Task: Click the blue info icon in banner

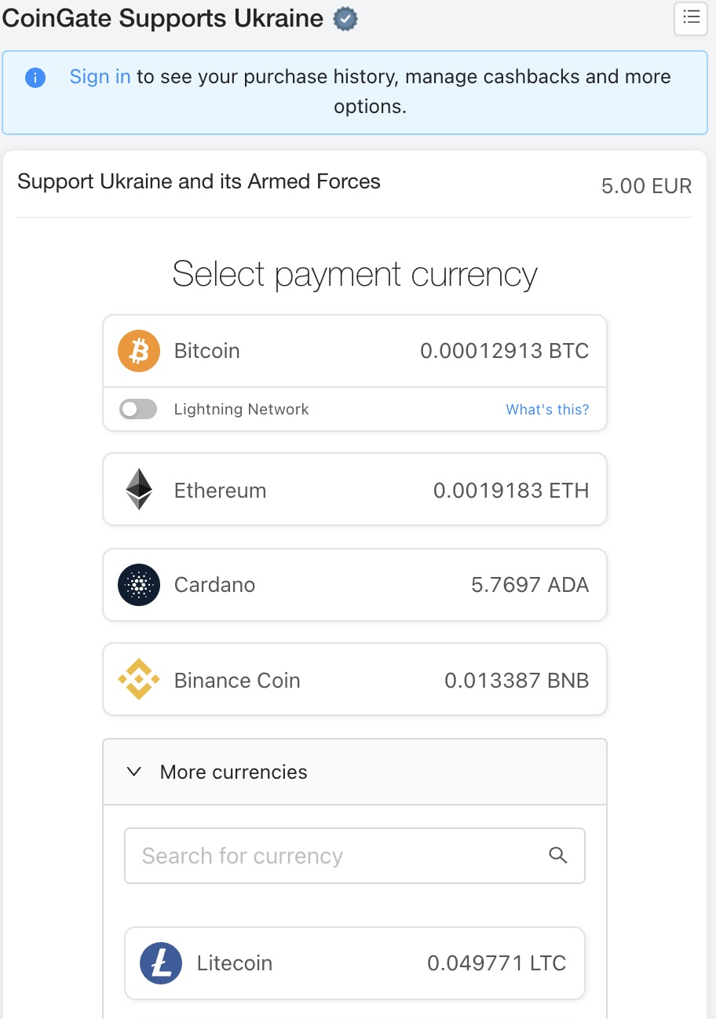Action: [35, 78]
